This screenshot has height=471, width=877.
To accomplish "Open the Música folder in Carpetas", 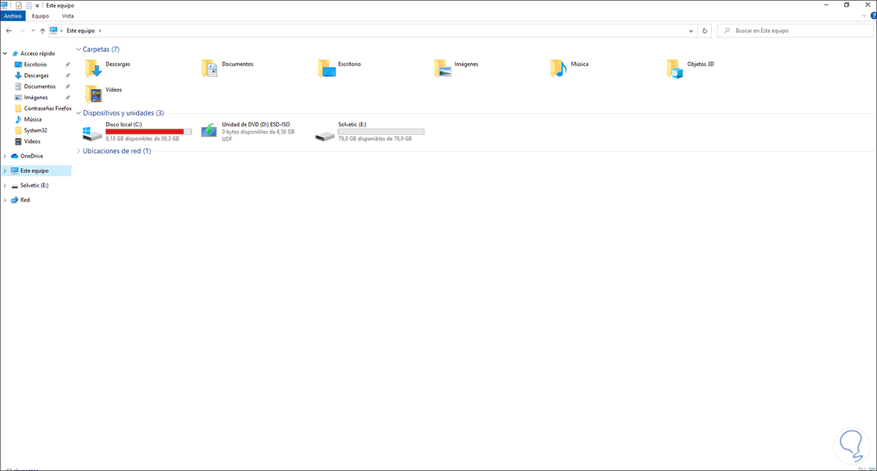I will pos(570,68).
